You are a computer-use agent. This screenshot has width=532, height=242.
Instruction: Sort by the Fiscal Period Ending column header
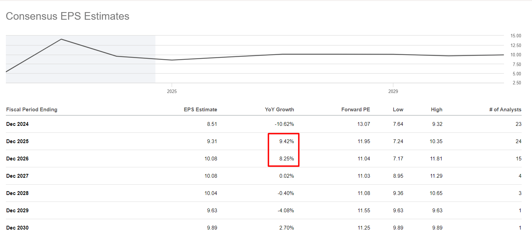[x=32, y=110]
